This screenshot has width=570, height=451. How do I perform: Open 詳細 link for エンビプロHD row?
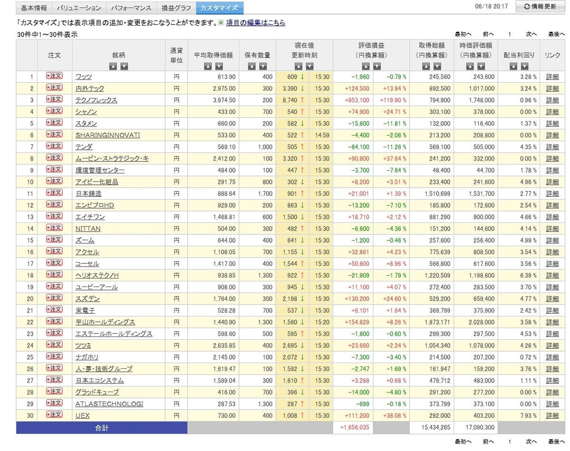coord(552,205)
